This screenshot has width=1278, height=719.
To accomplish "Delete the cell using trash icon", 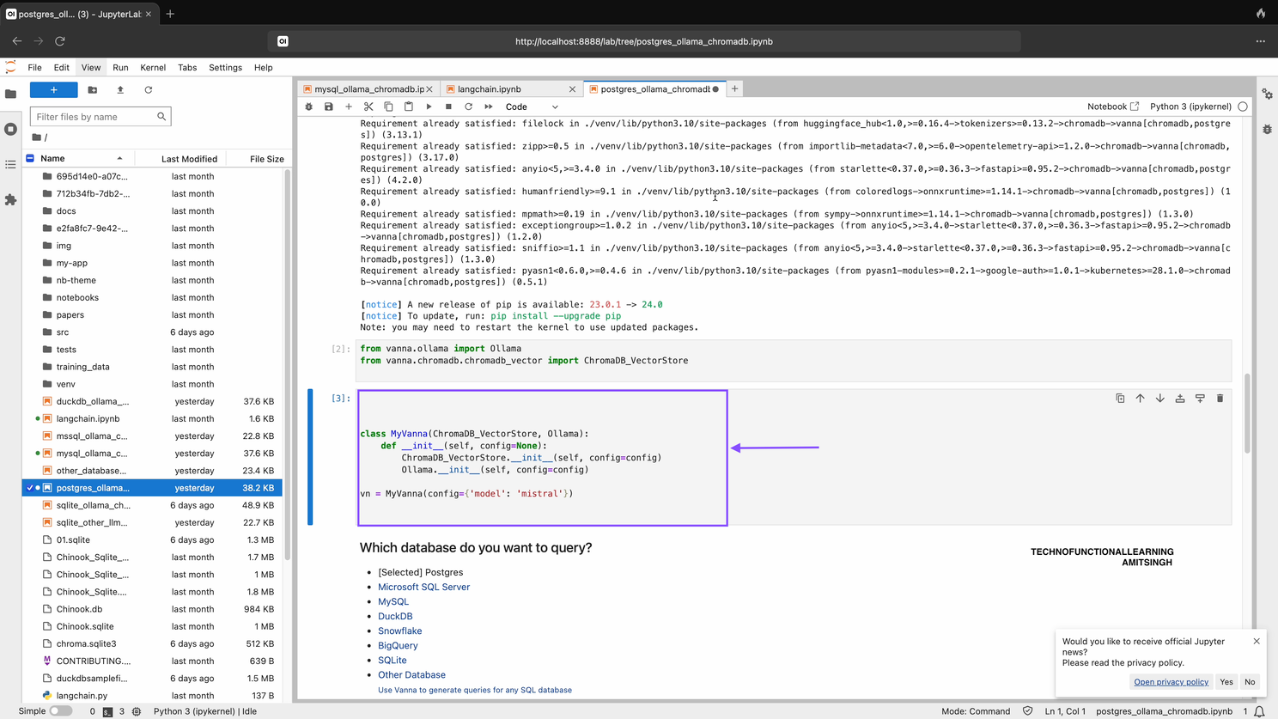I will click(x=1220, y=399).
